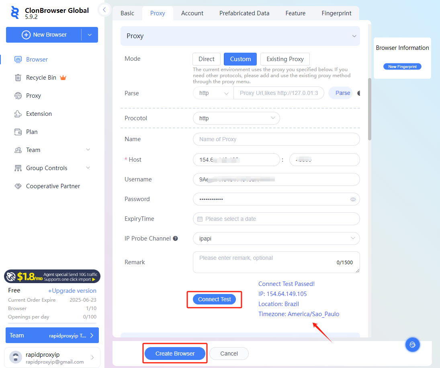Image resolution: width=440 pixels, height=368 pixels.
Task: Click the Openings per day progress bar
Action: [x=52, y=323]
